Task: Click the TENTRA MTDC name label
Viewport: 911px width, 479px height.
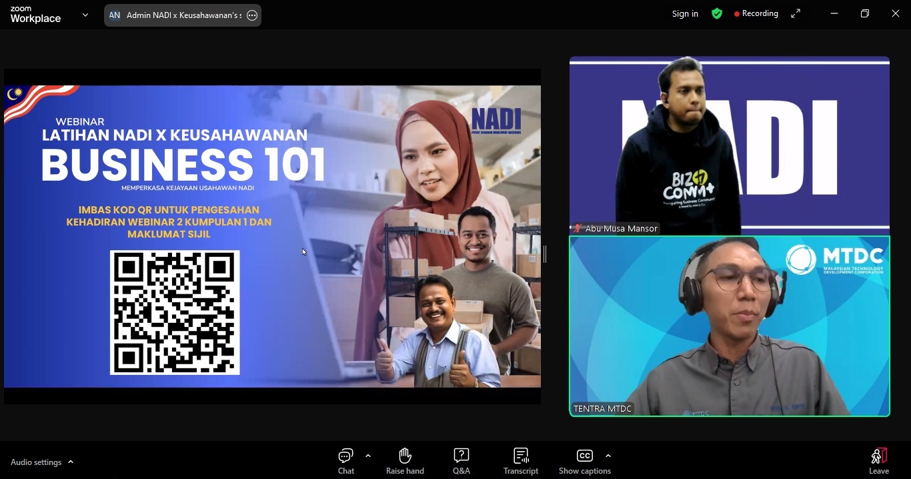Action: pyautogui.click(x=602, y=408)
